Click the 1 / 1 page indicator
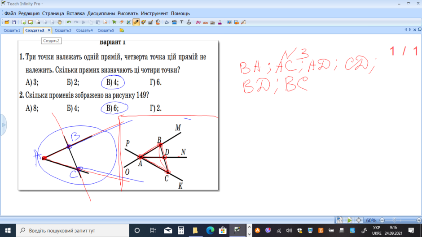Image resolution: width=422 pixels, height=237 pixels. pos(405,51)
